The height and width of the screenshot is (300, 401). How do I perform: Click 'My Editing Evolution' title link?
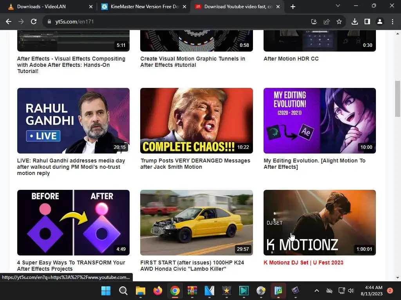tap(314, 164)
